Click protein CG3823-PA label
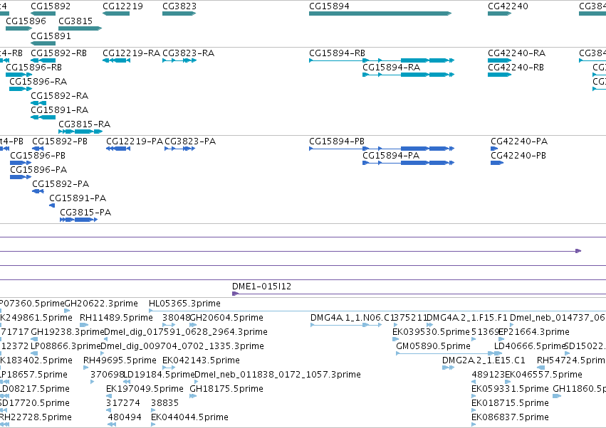Screen dimensions: 606x428 pos(190,141)
